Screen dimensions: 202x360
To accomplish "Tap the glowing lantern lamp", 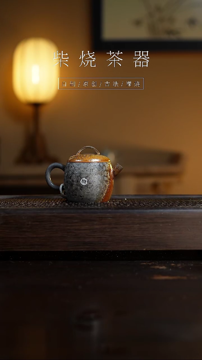I will click(x=36, y=71).
